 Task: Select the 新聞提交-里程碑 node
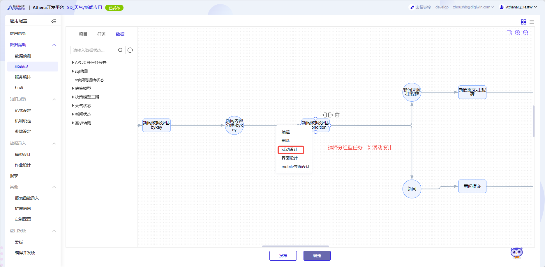[472, 92]
